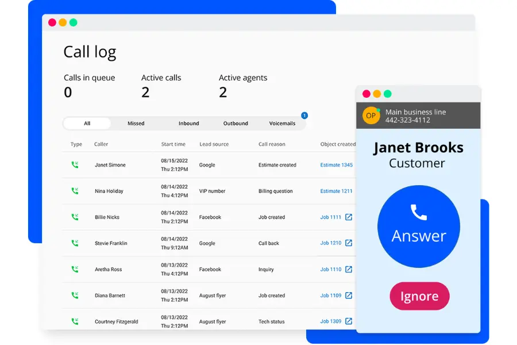Image resolution: width=517 pixels, height=345 pixels.
Task: Click the Caller column header
Action: click(101, 144)
